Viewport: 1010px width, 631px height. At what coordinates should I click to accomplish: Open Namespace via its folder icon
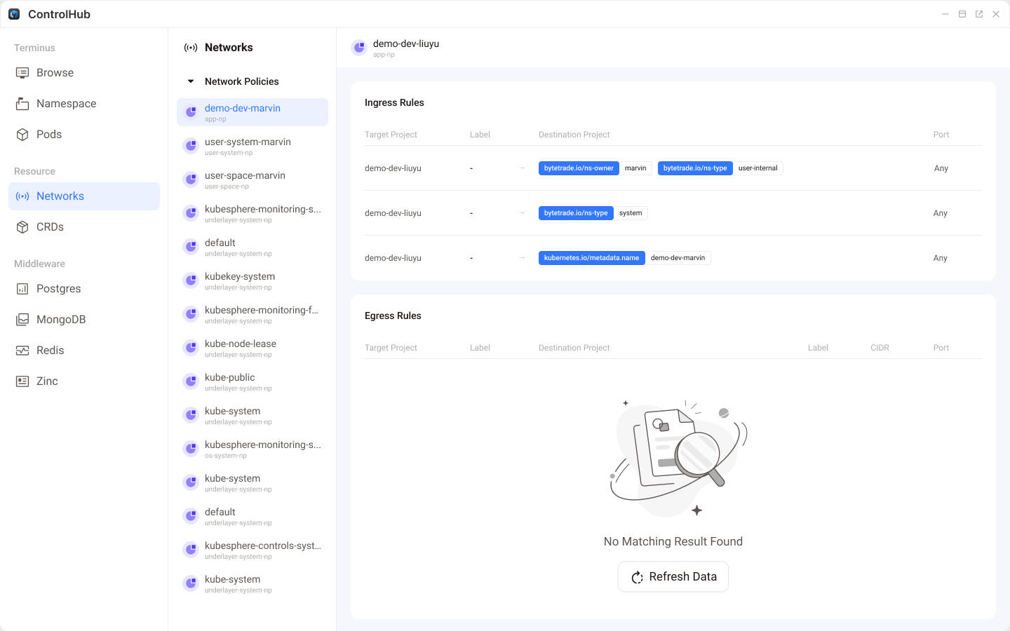(22, 104)
